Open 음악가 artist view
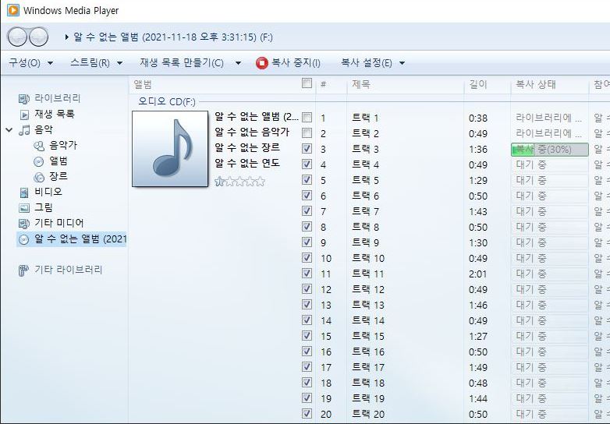 (63, 145)
